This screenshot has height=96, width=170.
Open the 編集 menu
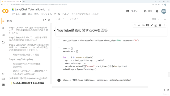click(x=24, y=14)
